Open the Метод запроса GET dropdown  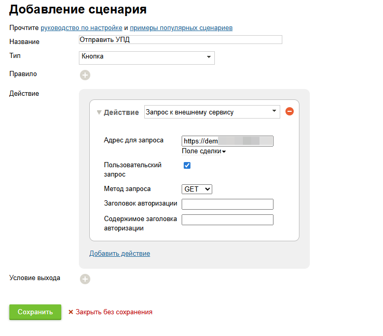click(x=197, y=189)
